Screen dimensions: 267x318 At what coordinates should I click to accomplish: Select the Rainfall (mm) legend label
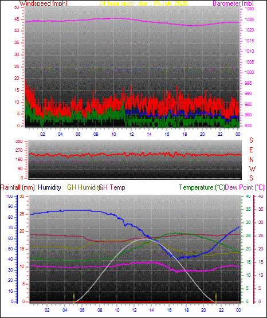(x=18, y=187)
